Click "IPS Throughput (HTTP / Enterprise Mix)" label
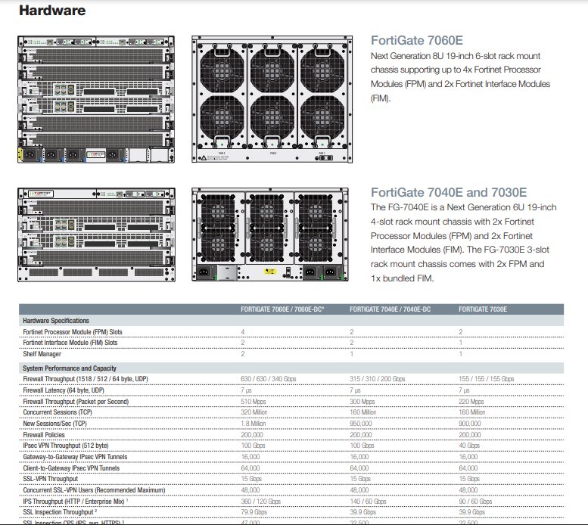588x525 pixels. 76,502
